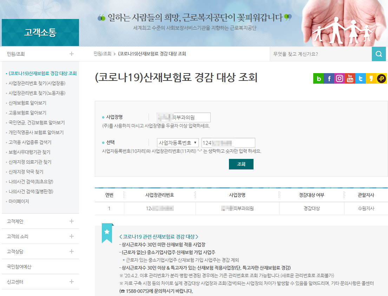
Task: Expand the 민원/조회 menu plus sign
Action: [x=72, y=54]
